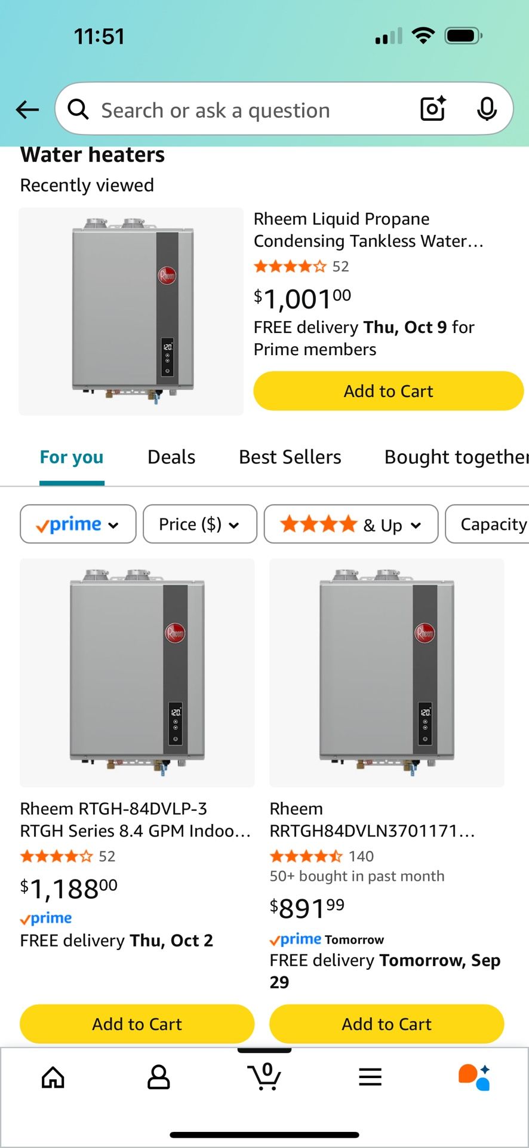The height and width of the screenshot is (1148, 529).
Task: Expand the Price ($) filter dropdown
Action: click(x=199, y=524)
